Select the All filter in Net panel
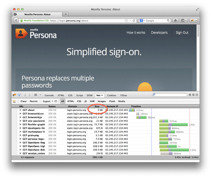This screenshot has height=178, width=211. (x=62, y=101)
